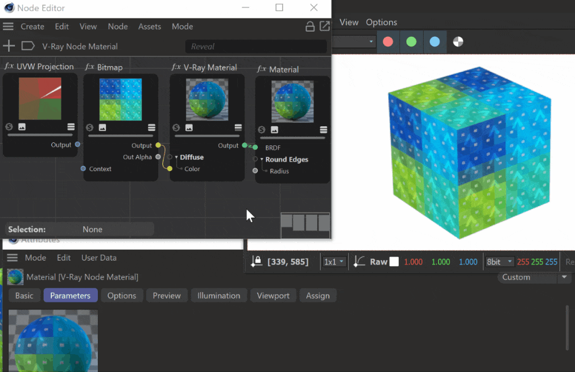Select the V-Ray Material node thumbnail
575x372 pixels.
(207, 99)
